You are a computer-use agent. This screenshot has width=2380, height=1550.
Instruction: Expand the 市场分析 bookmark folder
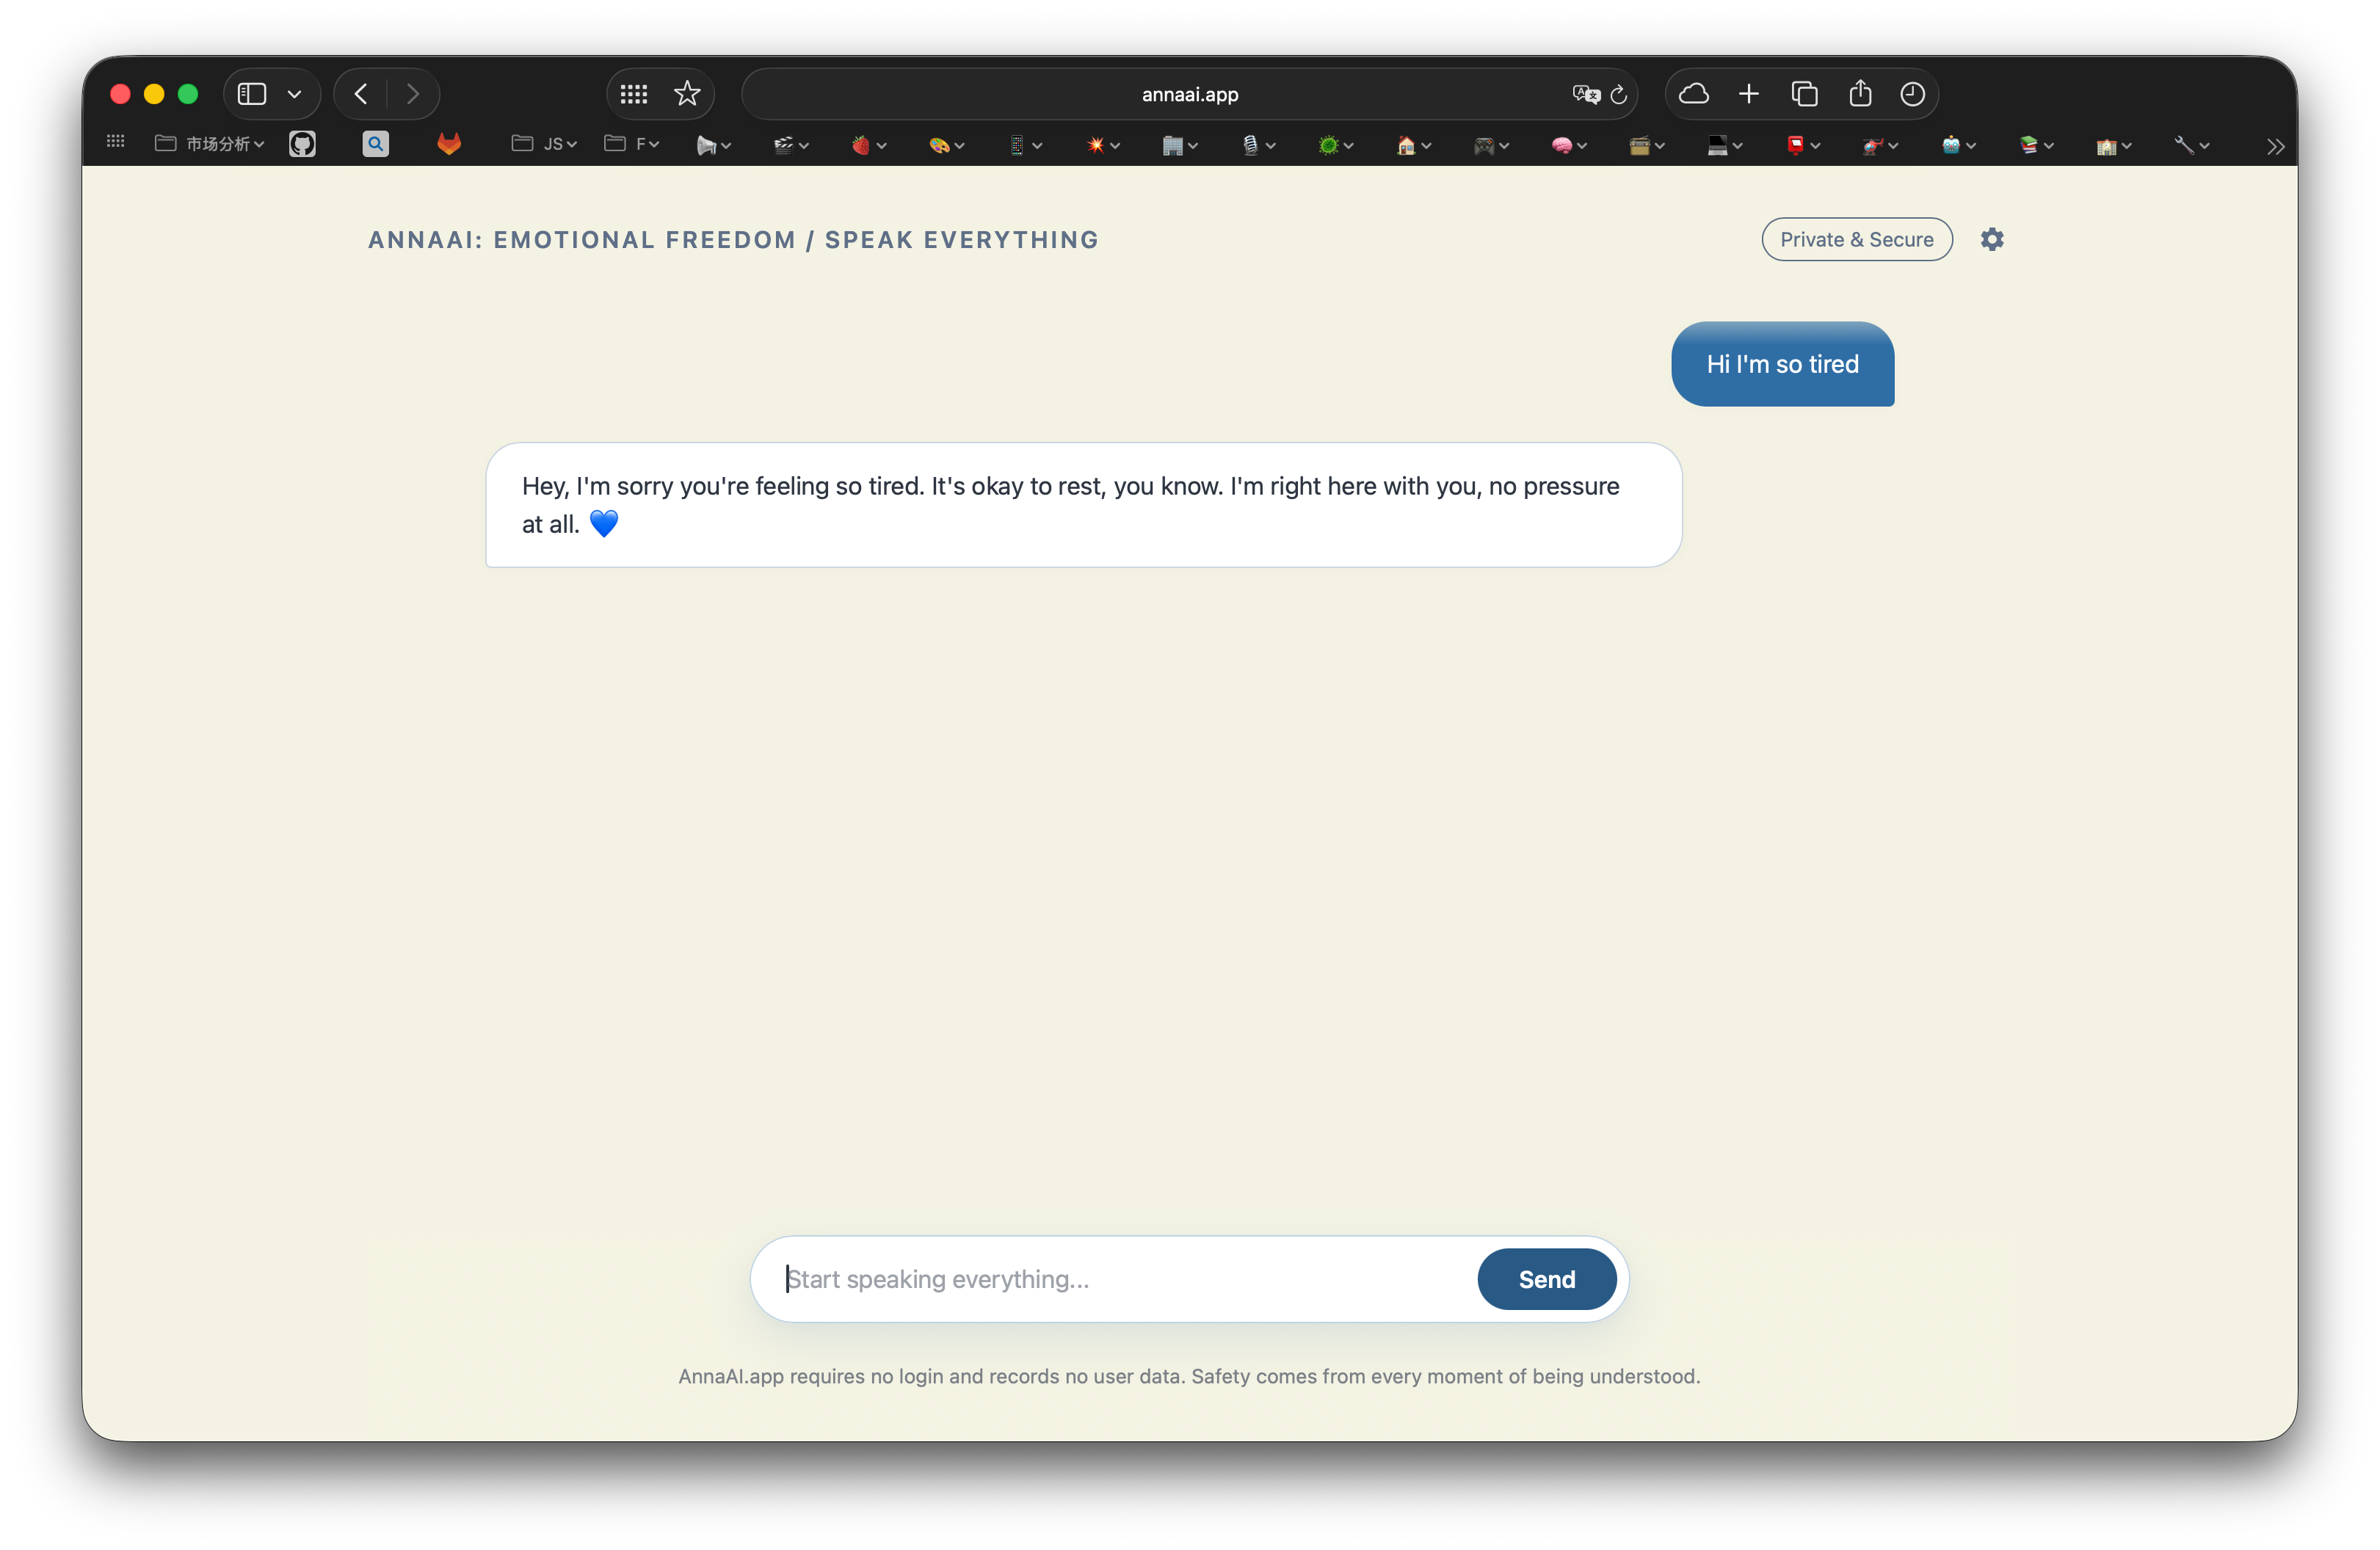[210, 144]
